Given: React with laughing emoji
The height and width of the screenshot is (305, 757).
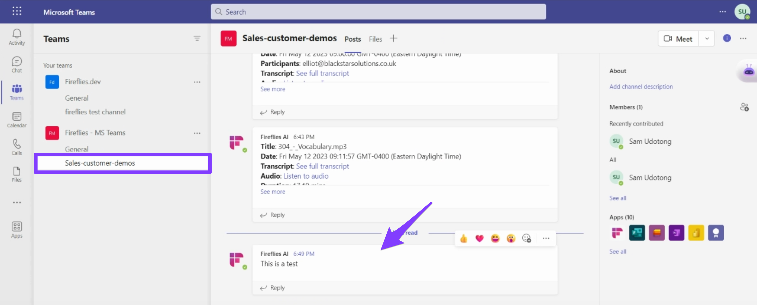Looking at the screenshot, I should 495,238.
